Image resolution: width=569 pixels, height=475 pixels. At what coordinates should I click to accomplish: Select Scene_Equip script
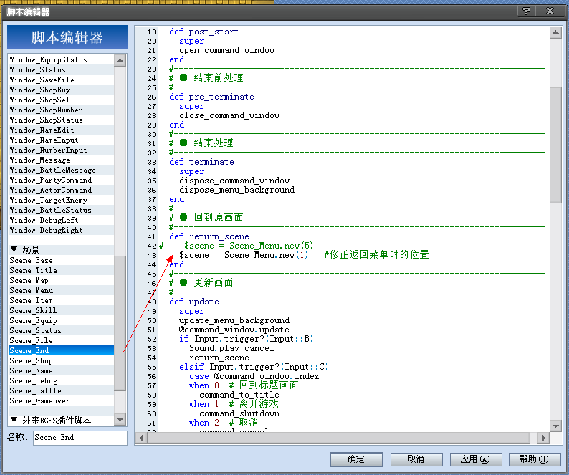point(61,320)
